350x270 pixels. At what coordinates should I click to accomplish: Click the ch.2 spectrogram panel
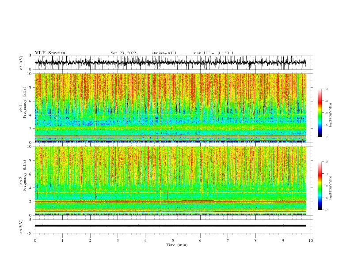click(170, 181)
